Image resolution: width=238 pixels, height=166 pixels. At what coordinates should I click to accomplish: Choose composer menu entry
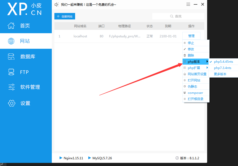pyautogui.click(x=196, y=93)
